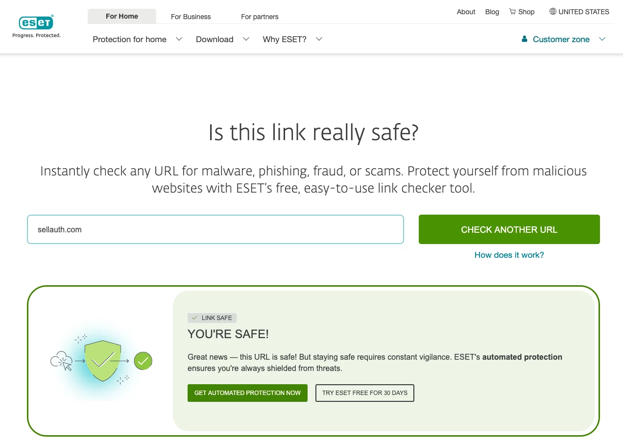Click the green shield checkmark illustration
623x444 pixels.
point(102,361)
